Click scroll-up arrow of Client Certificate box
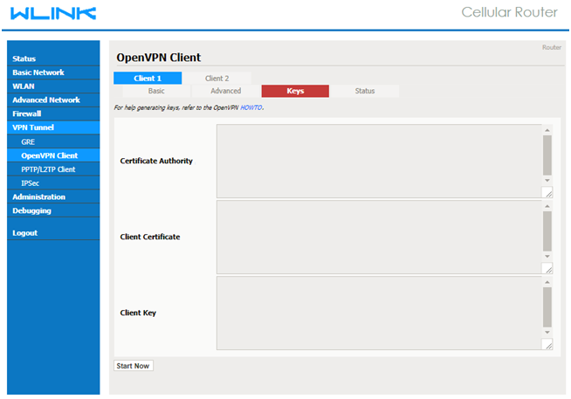The image size is (571, 399). tap(547, 206)
